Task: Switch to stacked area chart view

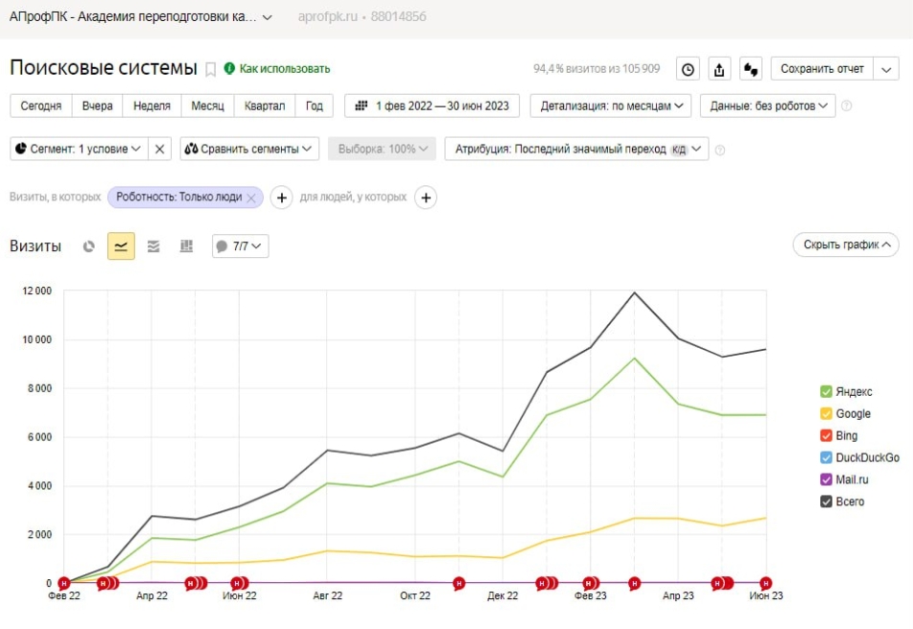Action: click(x=153, y=246)
